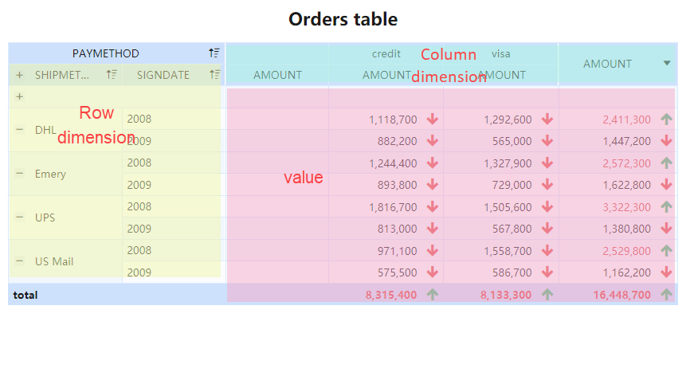This screenshot has width=686, height=392.
Task: Select the visa column header
Action: (500, 53)
